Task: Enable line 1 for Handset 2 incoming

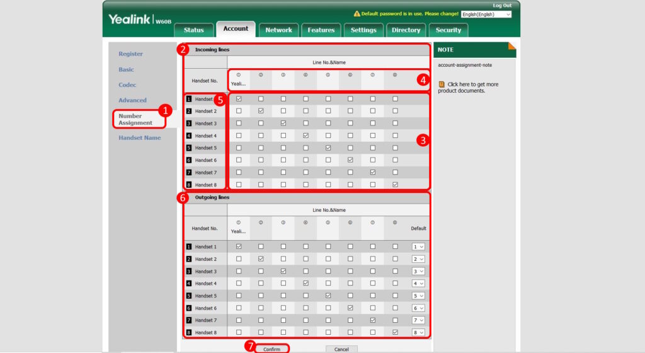Action: click(239, 111)
